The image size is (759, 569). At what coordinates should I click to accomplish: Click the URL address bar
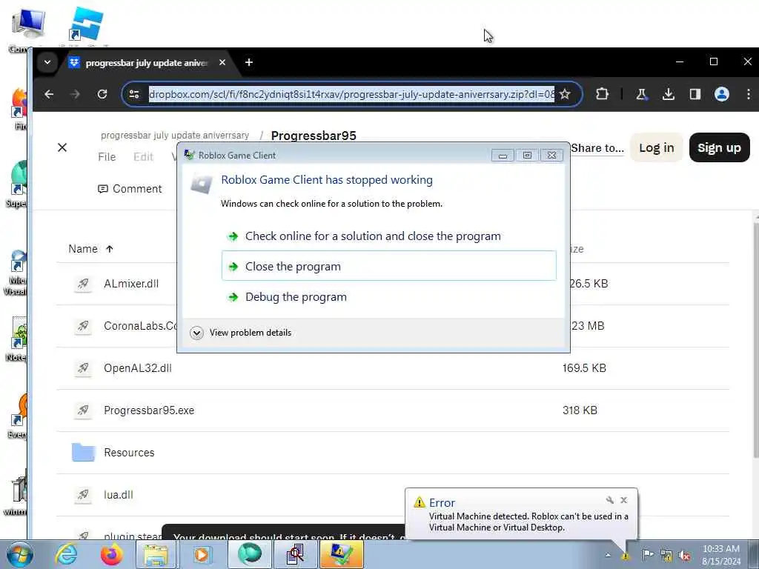pos(351,94)
